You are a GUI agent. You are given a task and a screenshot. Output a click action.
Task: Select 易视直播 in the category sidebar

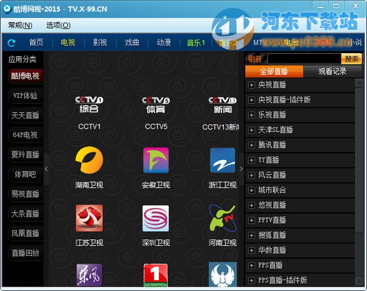25,193
